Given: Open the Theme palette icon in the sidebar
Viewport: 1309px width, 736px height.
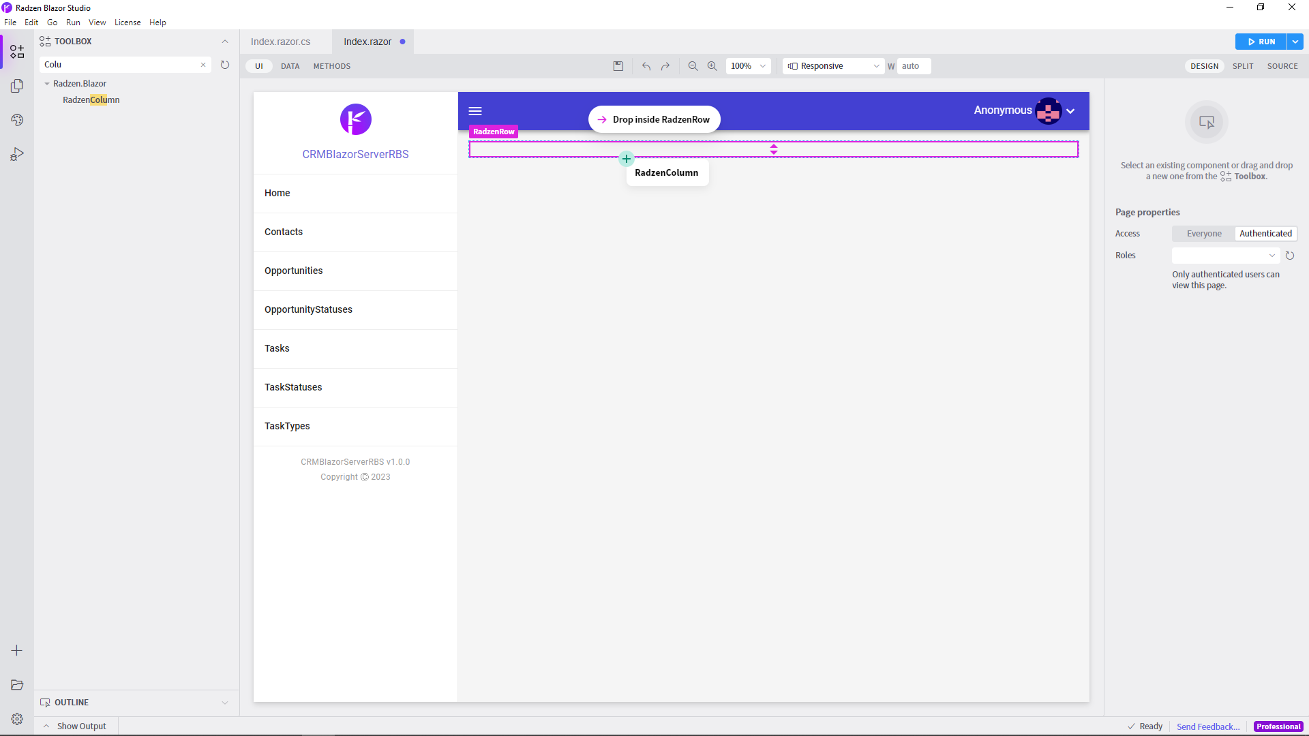Looking at the screenshot, I should pyautogui.click(x=17, y=120).
